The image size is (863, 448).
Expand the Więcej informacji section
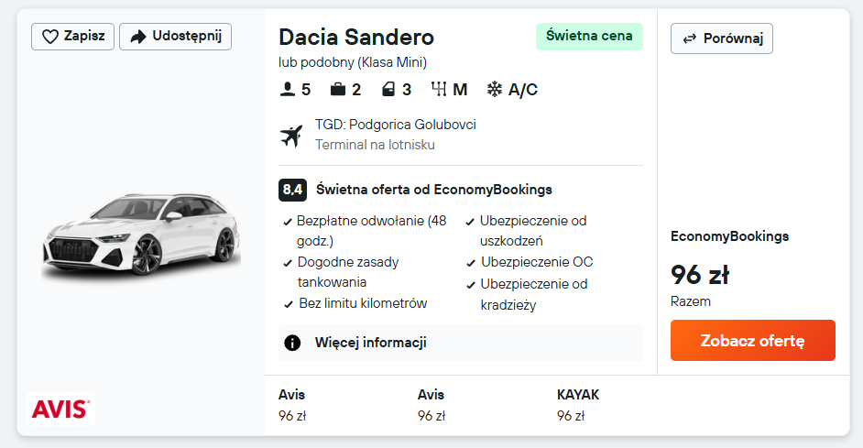point(370,343)
